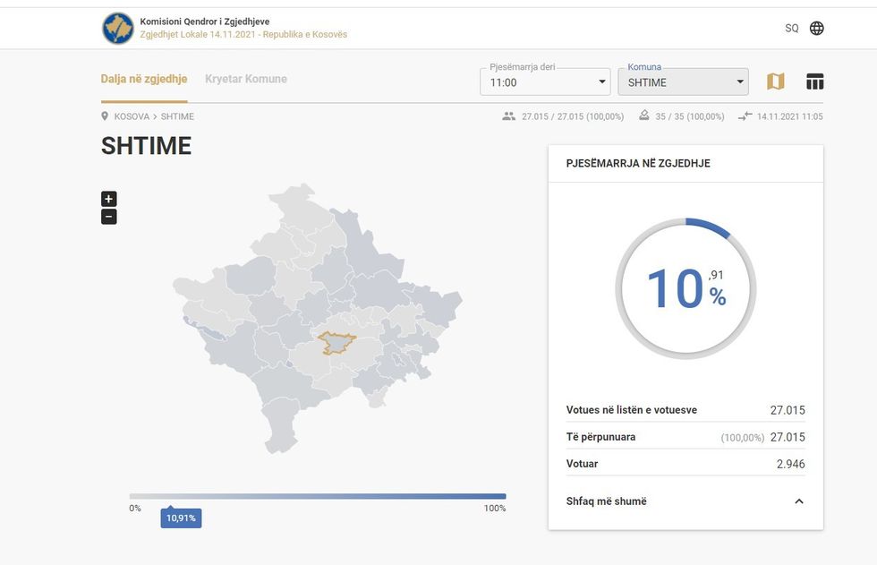Screen dimensions: 877x565
Task: Click the voters count people icon
Action: pos(509,116)
